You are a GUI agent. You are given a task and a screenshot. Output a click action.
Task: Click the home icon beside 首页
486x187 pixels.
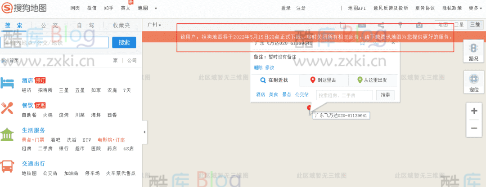click(4, 60)
